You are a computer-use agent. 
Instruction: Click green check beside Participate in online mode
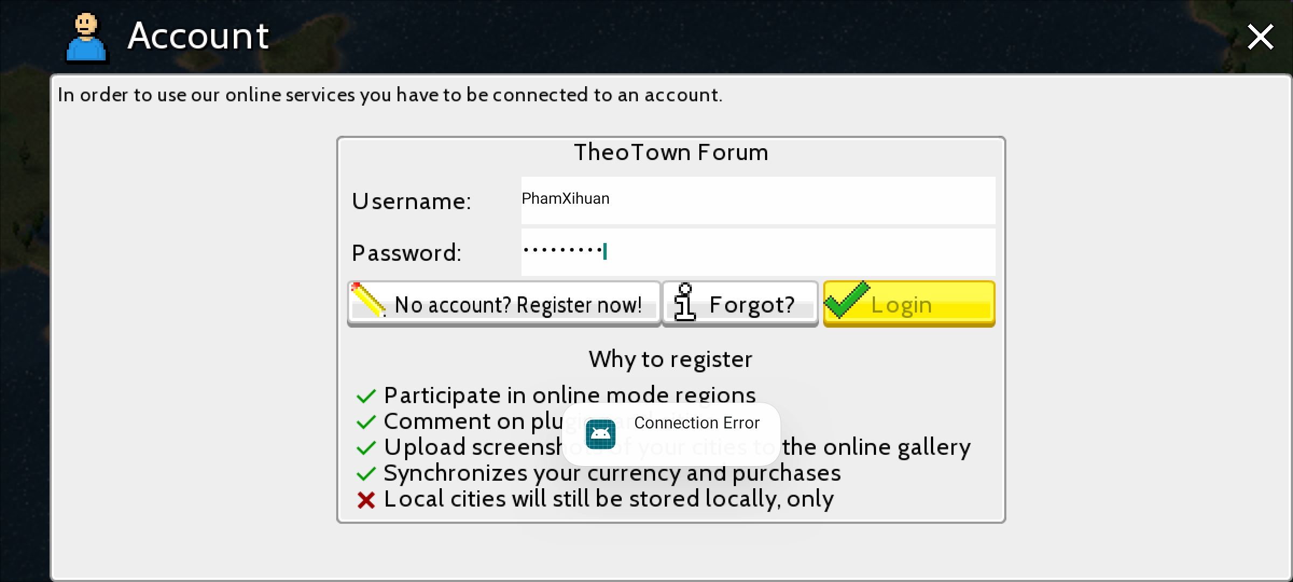pyautogui.click(x=366, y=396)
